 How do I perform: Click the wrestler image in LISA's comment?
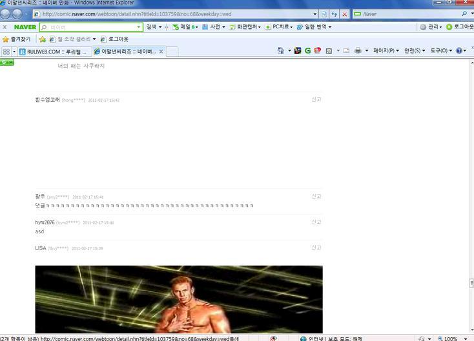(x=179, y=299)
